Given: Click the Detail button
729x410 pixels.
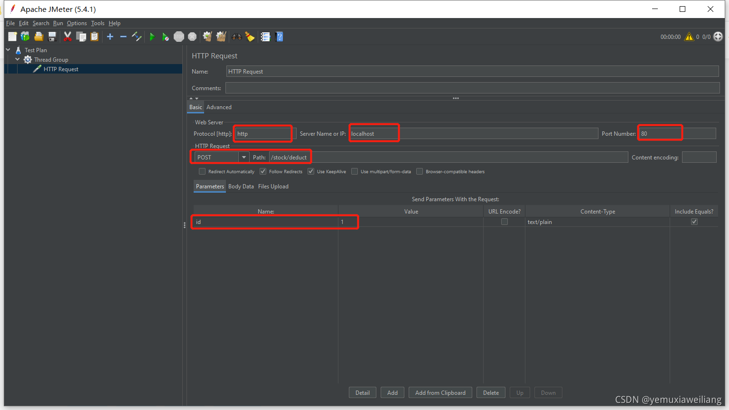Looking at the screenshot, I should coord(363,392).
